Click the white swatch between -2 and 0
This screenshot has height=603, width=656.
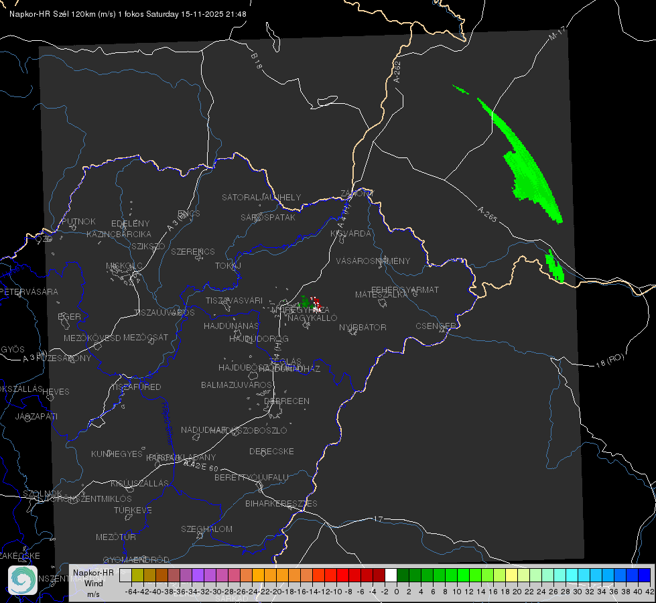pyautogui.click(x=391, y=576)
